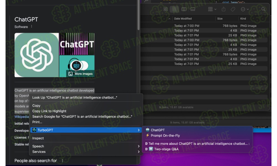This screenshot has height=166, width=277.
Task: Click the Finder Tags icon
Action: pos(233,9)
